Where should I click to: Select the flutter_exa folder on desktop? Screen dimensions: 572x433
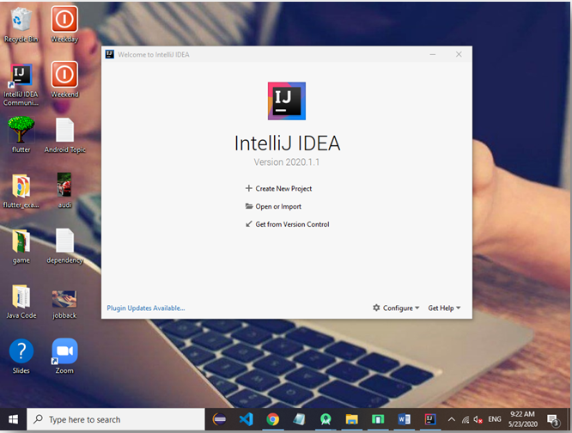click(21, 191)
